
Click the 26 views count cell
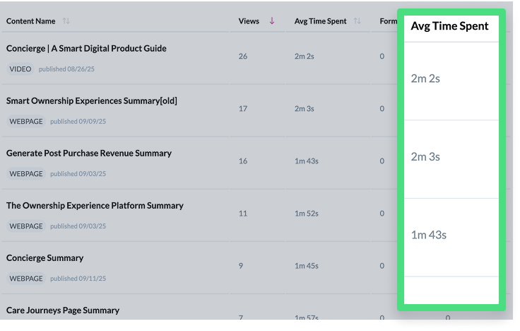[243, 56]
